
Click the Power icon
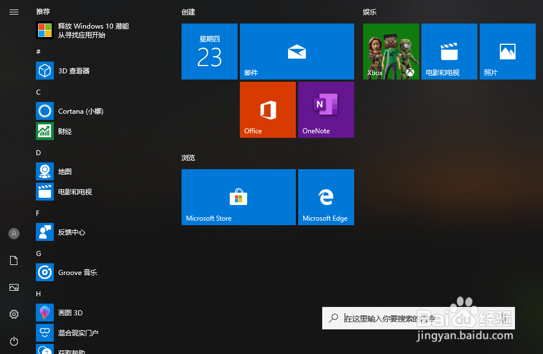point(14,341)
